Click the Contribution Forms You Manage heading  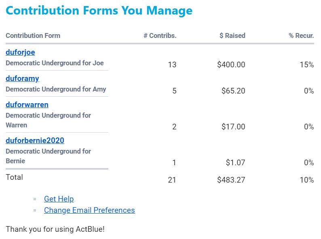pos(99,10)
